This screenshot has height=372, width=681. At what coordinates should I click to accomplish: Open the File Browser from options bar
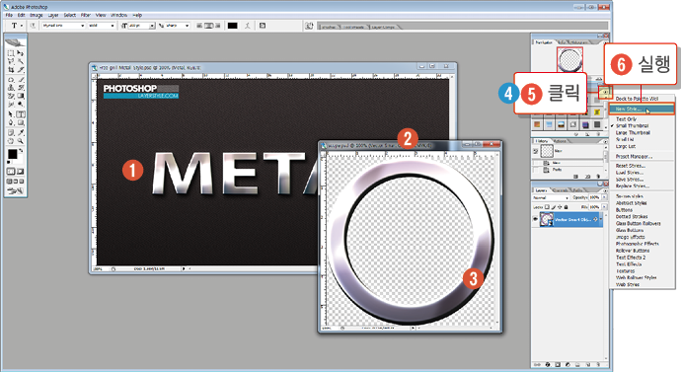pos(309,26)
